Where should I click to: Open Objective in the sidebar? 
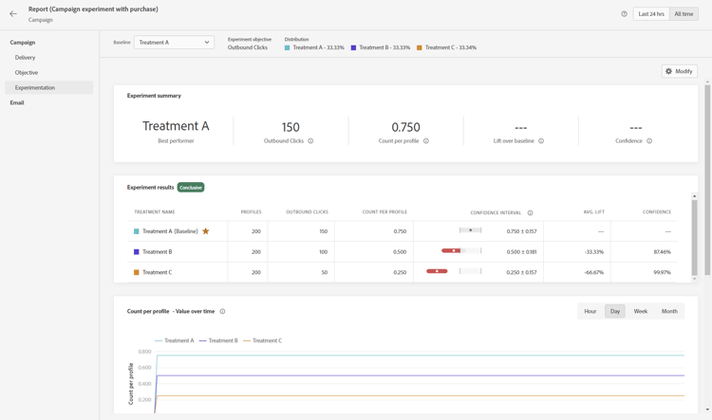tap(27, 73)
